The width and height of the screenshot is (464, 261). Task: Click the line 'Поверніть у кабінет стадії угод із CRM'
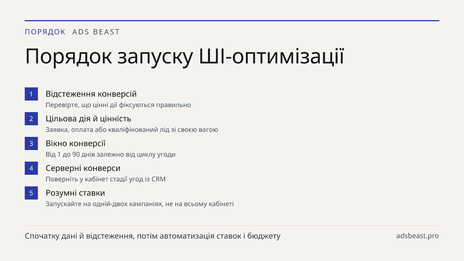pyautogui.click(x=106, y=179)
